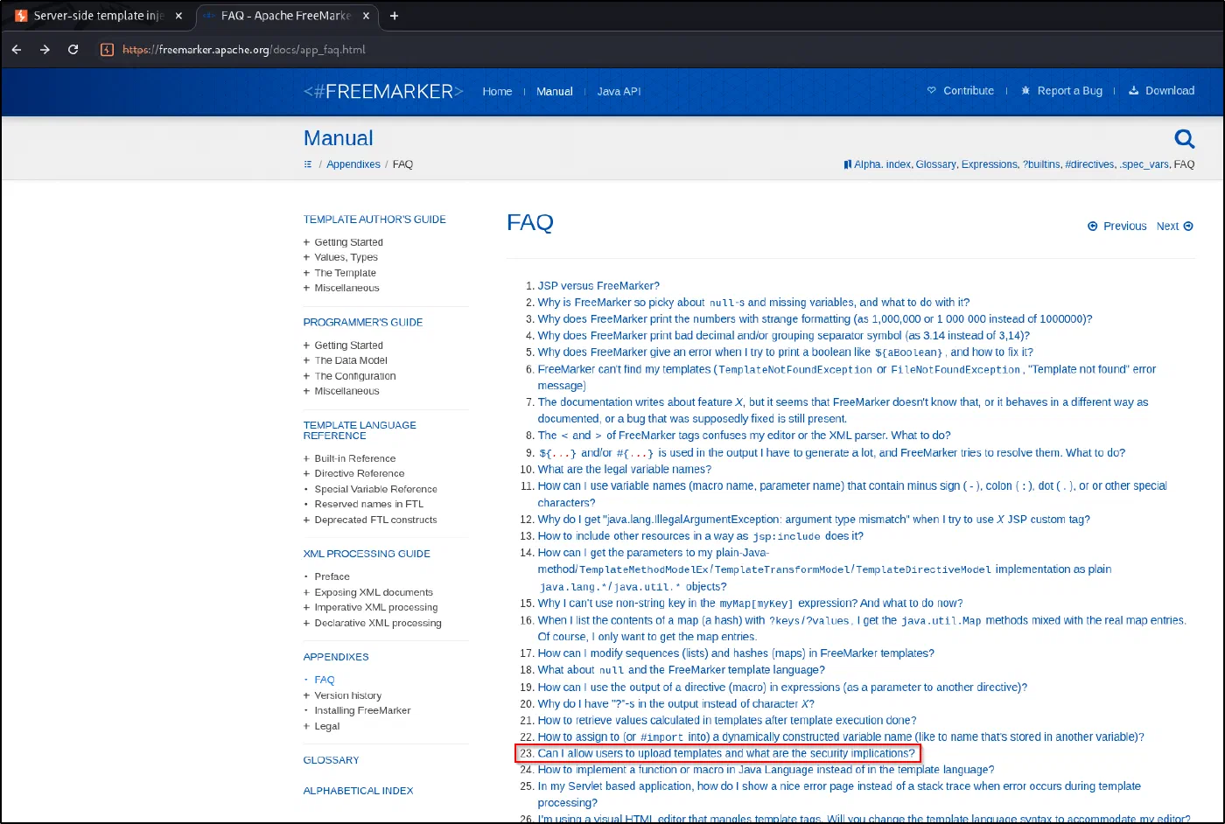The image size is (1225, 824).
Task: Open Installing FreeMarker in sidebar
Action: click(x=362, y=710)
